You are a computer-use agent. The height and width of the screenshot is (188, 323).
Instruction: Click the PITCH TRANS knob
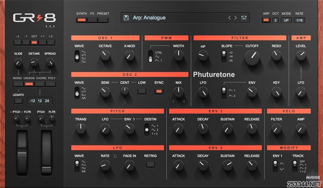pyautogui.click(x=80, y=128)
